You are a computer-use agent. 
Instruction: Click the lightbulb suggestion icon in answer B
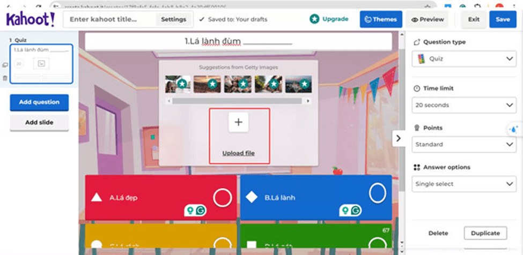click(345, 211)
